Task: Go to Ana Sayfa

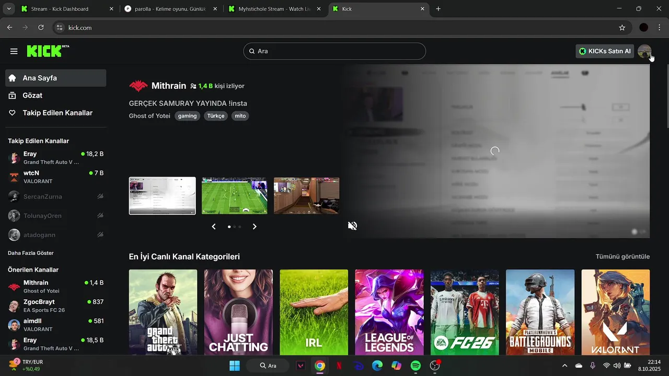Action: coord(55,78)
